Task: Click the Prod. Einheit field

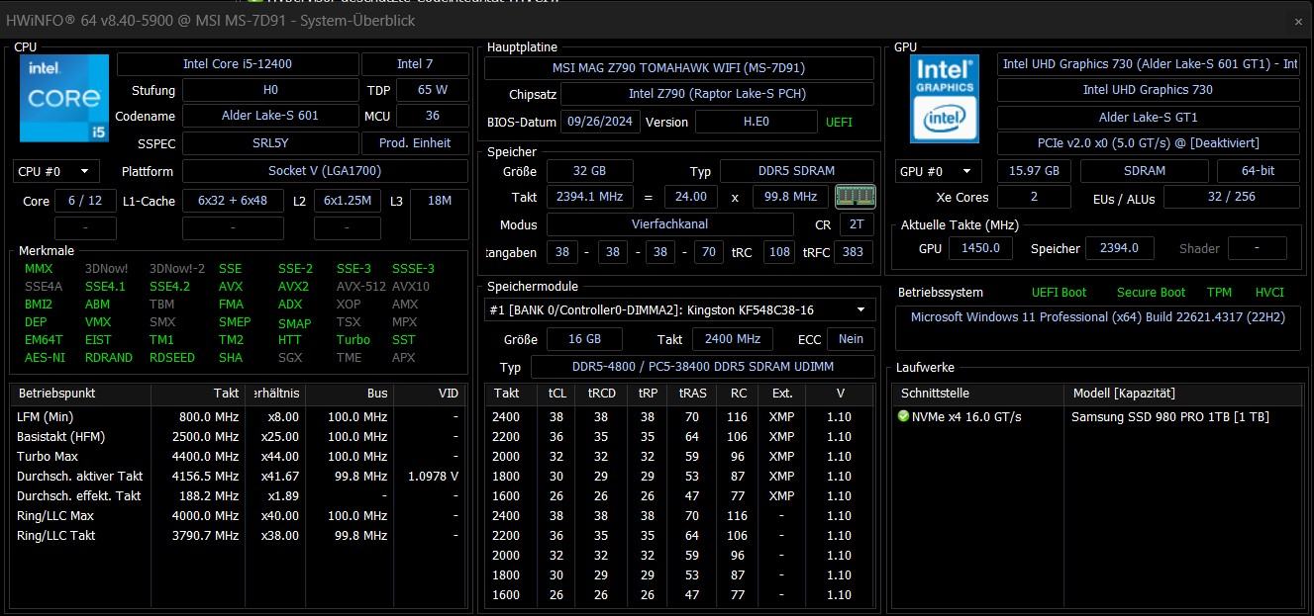Action: (x=415, y=143)
